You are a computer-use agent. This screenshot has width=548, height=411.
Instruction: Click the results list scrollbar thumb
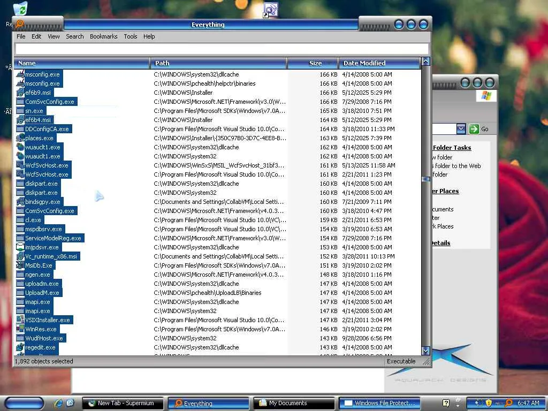pos(425,179)
